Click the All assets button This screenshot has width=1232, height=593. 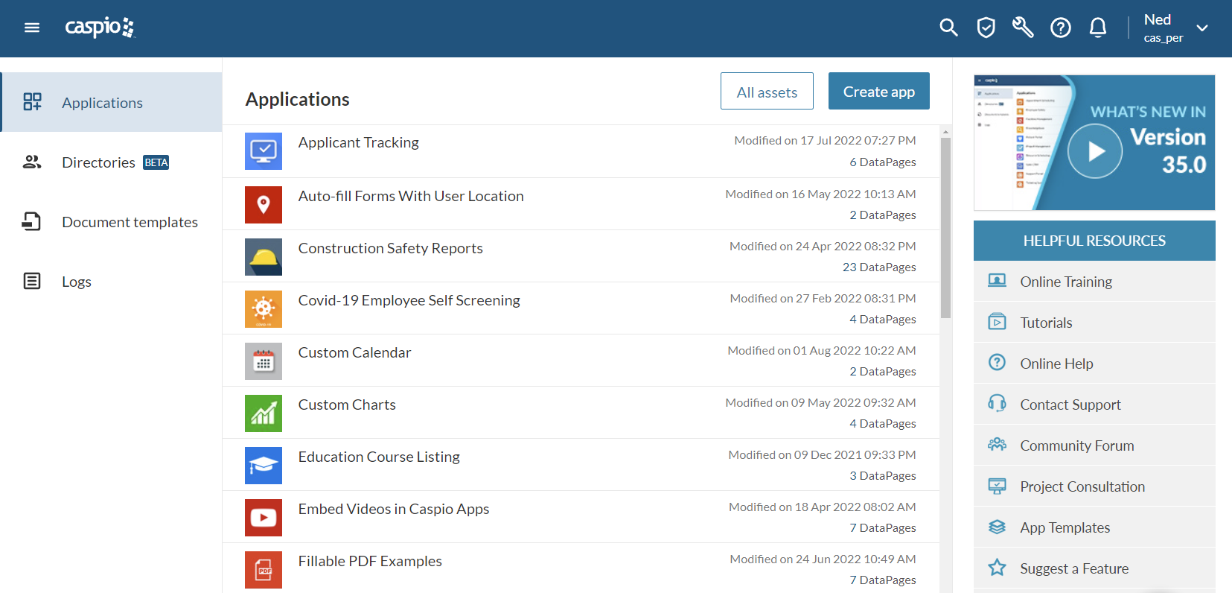coord(767,92)
